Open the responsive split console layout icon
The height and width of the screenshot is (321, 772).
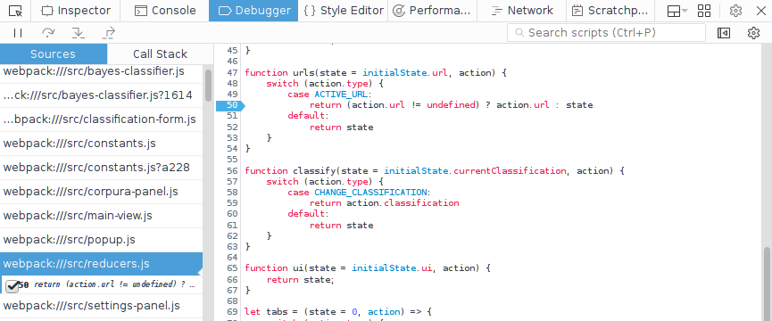[677, 11]
